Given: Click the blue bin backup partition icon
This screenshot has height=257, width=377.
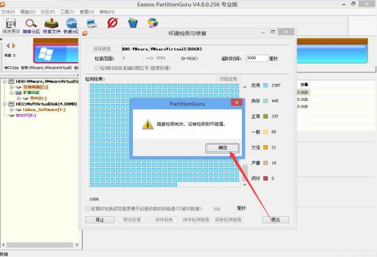Looking at the screenshot, I should [133, 23].
